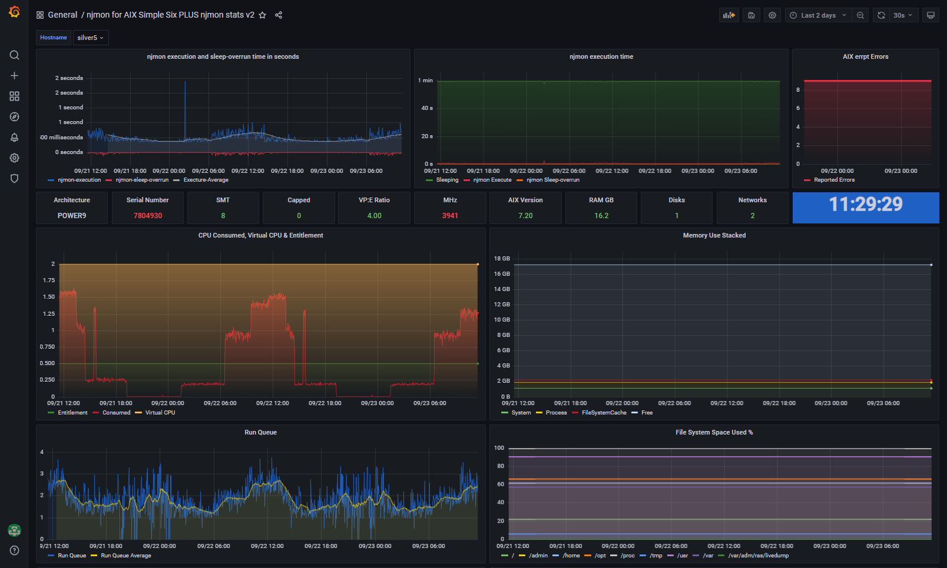This screenshot has height=568, width=947.
Task: Zoom out the time range
Action: [x=860, y=15]
